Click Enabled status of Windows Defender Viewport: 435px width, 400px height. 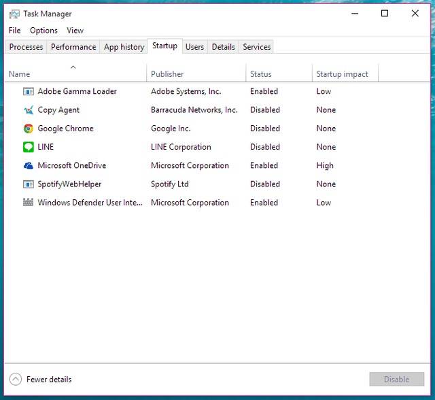[x=264, y=202]
